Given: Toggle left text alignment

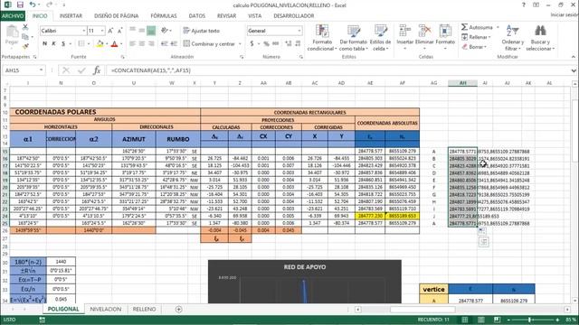Looking at the screenshot, I should [133, 44].
